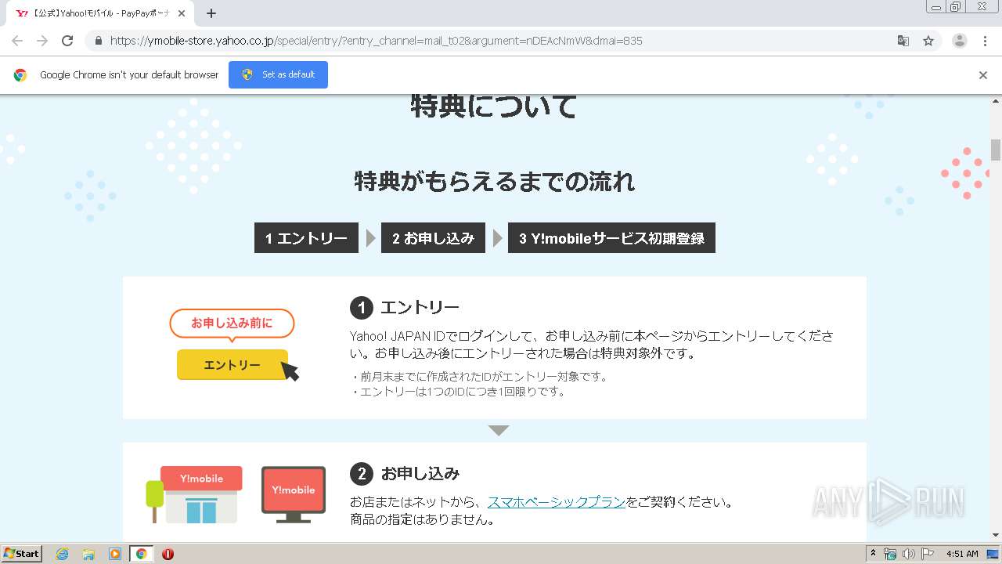The image size is (1002, 564).
Task: Click the Chrome taskbar icon
Action: [x=142, y=554]
